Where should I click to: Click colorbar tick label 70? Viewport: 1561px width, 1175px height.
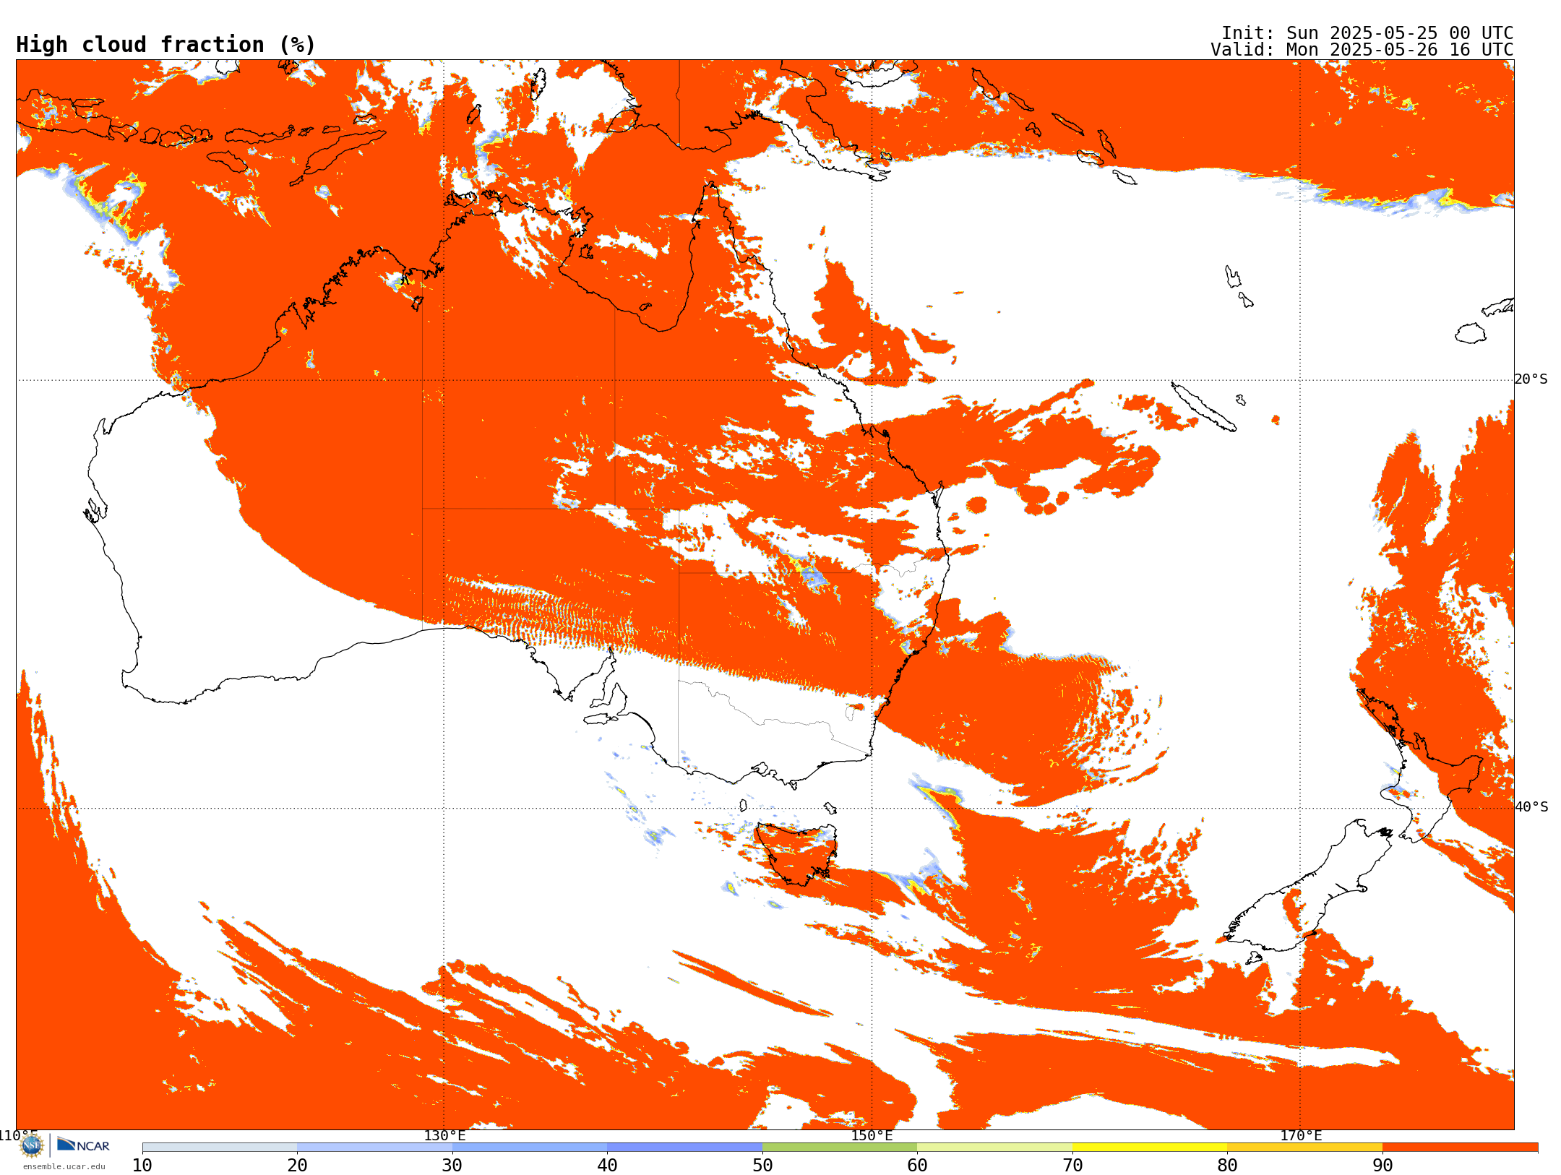point(1072,1166)
